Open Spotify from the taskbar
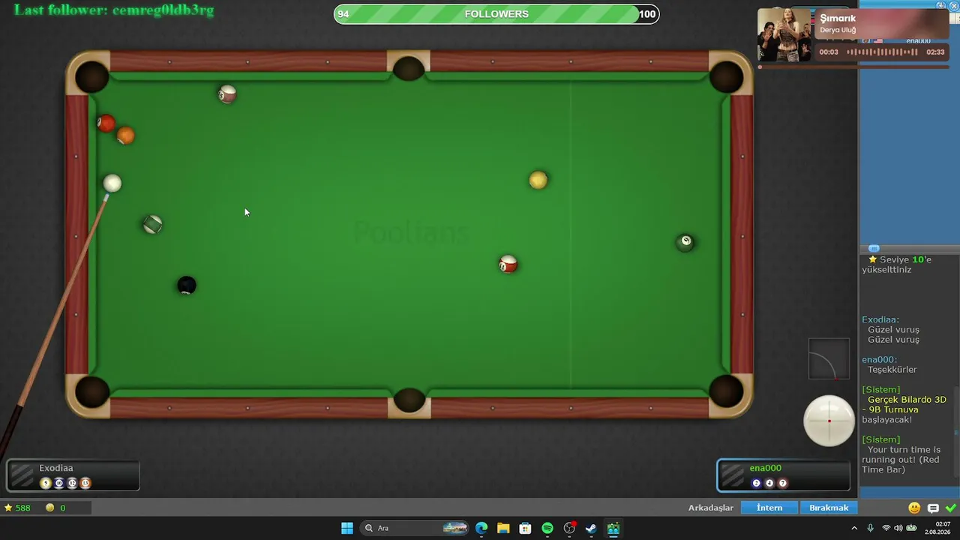Viewport: 960px width, 540px height. pyautogui.click(x=547, y=528)
